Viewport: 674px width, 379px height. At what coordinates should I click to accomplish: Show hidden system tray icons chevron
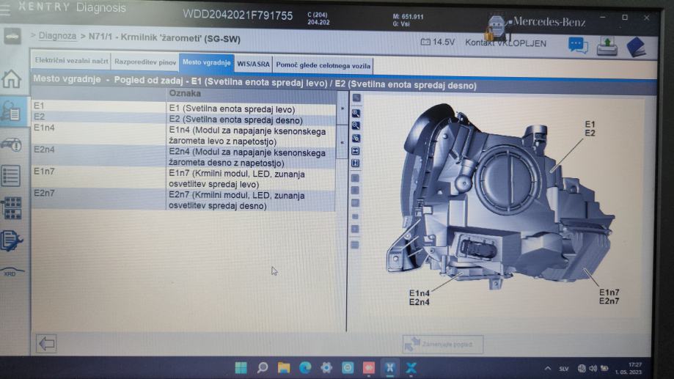tap(548, 368)
